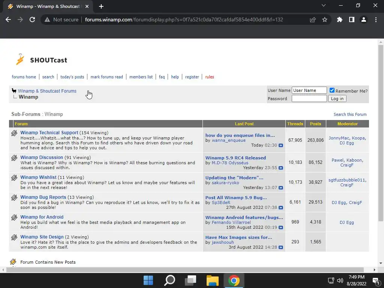Open the faq menu link

(x=162, y=77)
